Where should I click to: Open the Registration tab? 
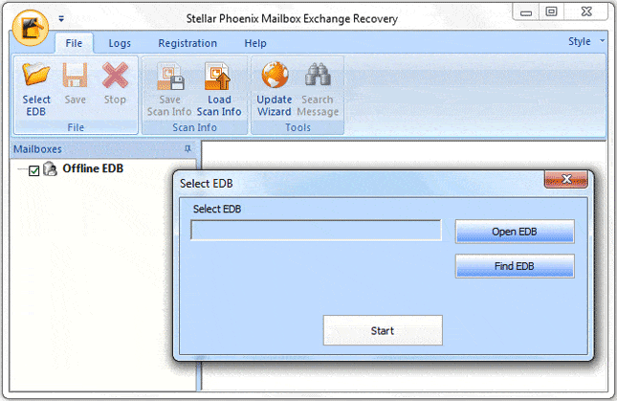tap(187, 43)
